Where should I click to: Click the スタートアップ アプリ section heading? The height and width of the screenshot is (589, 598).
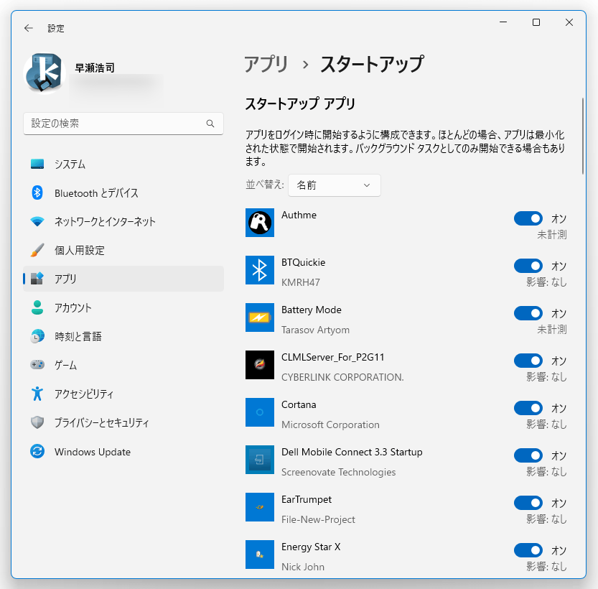pos(300,103)
